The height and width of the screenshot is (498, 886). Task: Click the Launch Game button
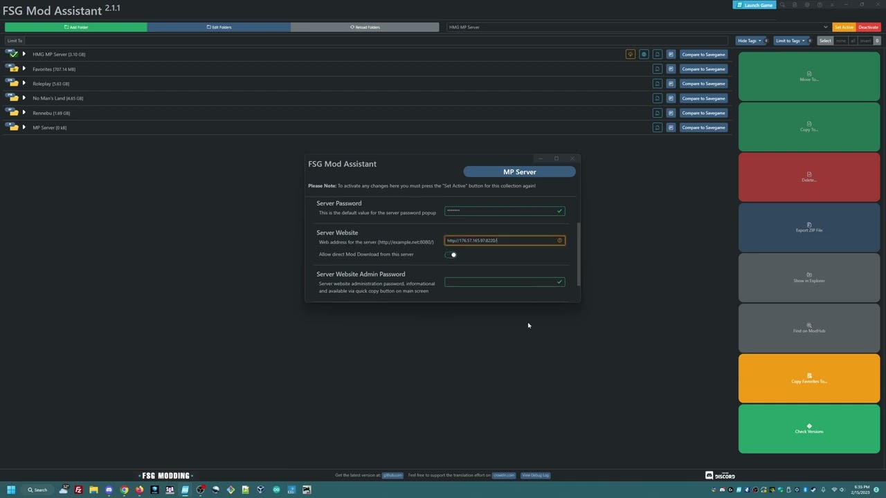click(x=754, y=5)
